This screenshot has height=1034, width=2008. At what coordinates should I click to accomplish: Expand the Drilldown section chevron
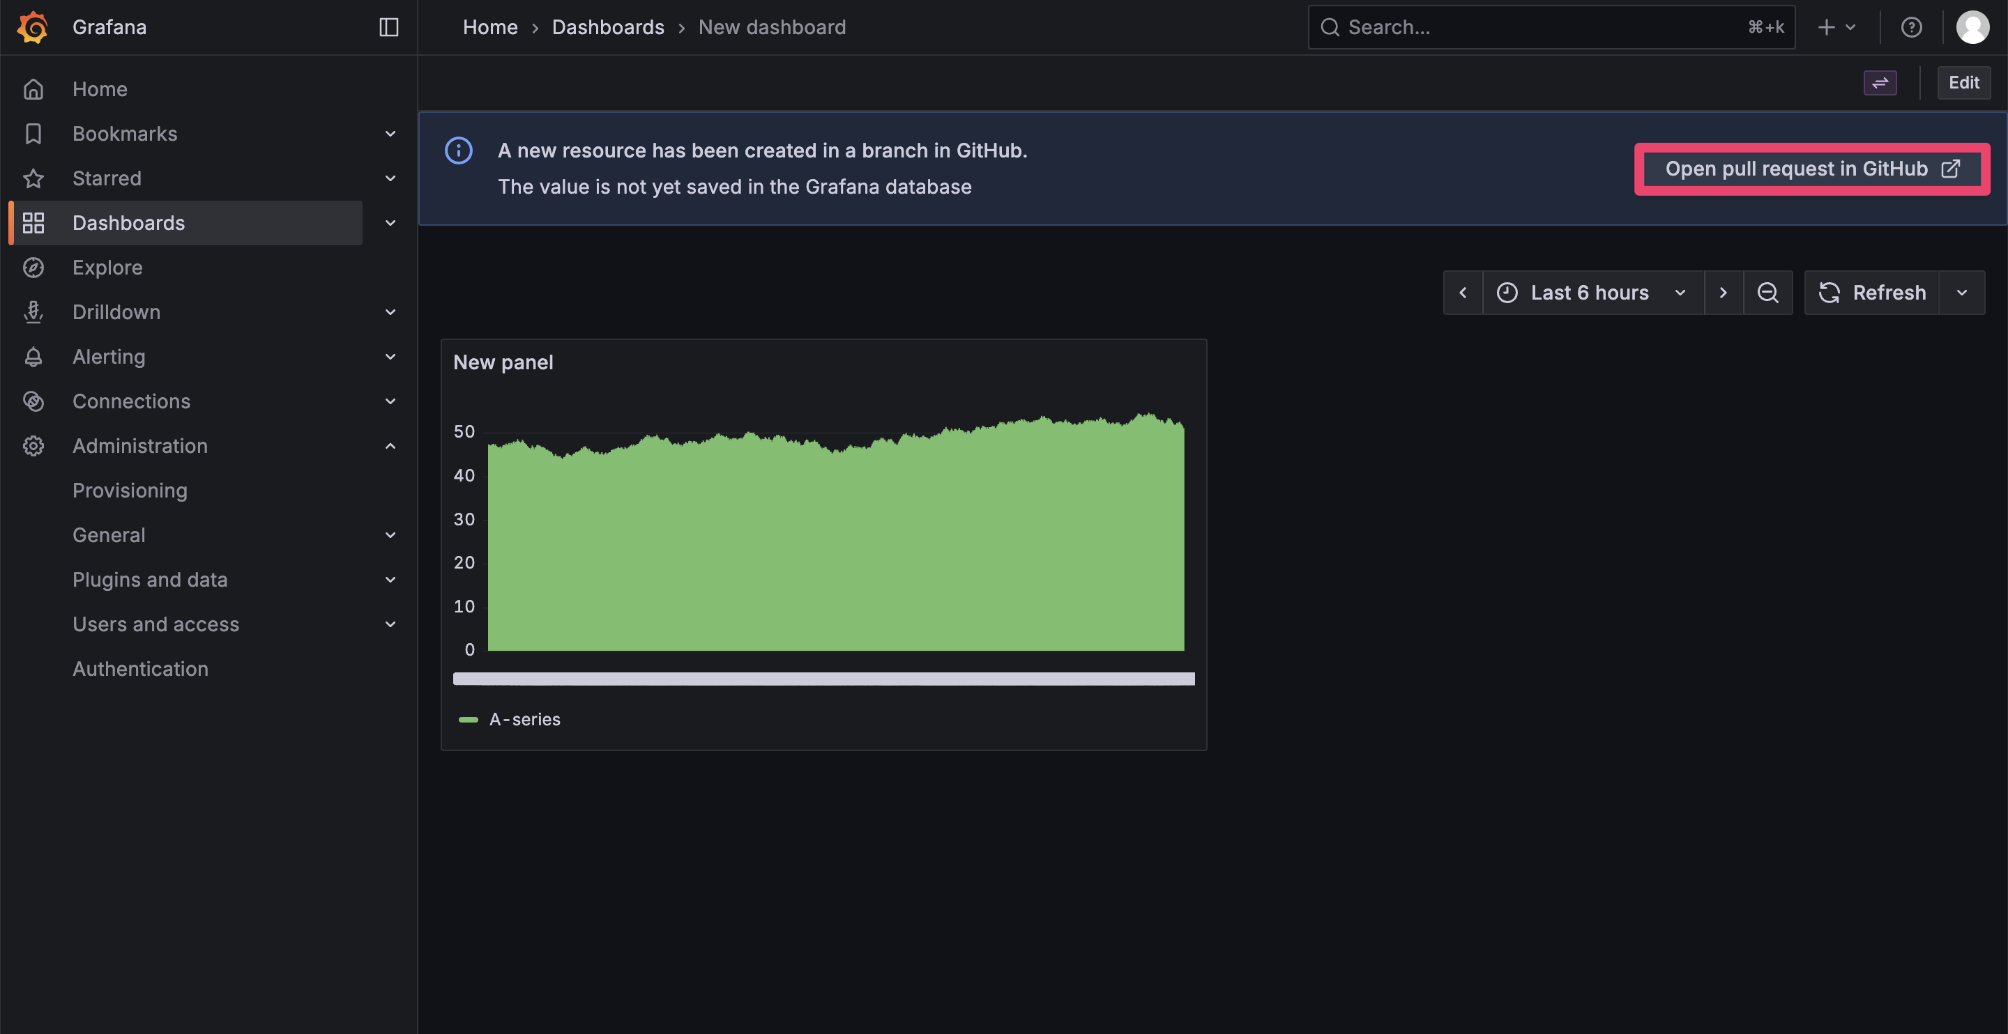coord(390,311)
